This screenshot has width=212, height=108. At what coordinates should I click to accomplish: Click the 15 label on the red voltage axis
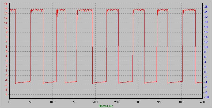[6, 4]
